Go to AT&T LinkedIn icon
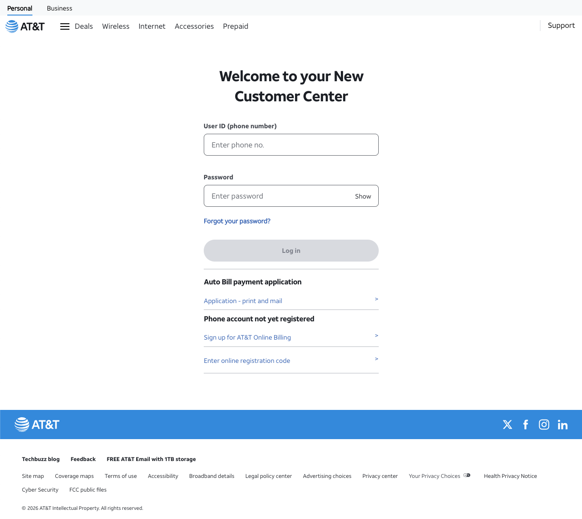 coord(563,425)
